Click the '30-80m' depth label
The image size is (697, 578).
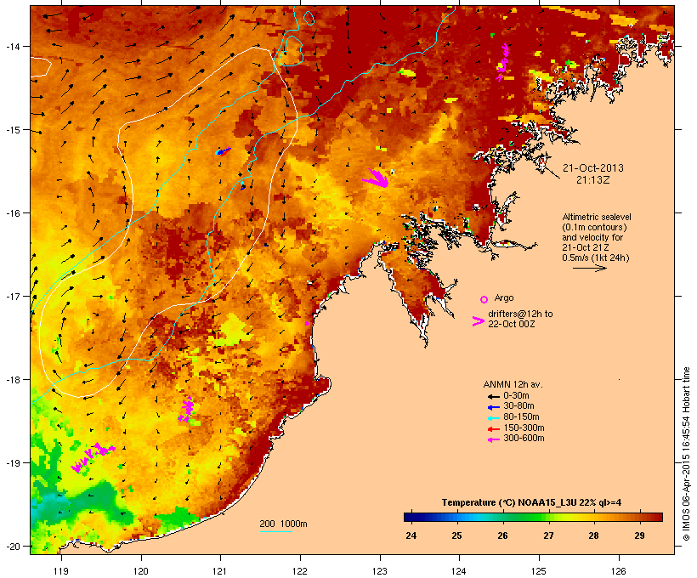click(x=518, y=406)
